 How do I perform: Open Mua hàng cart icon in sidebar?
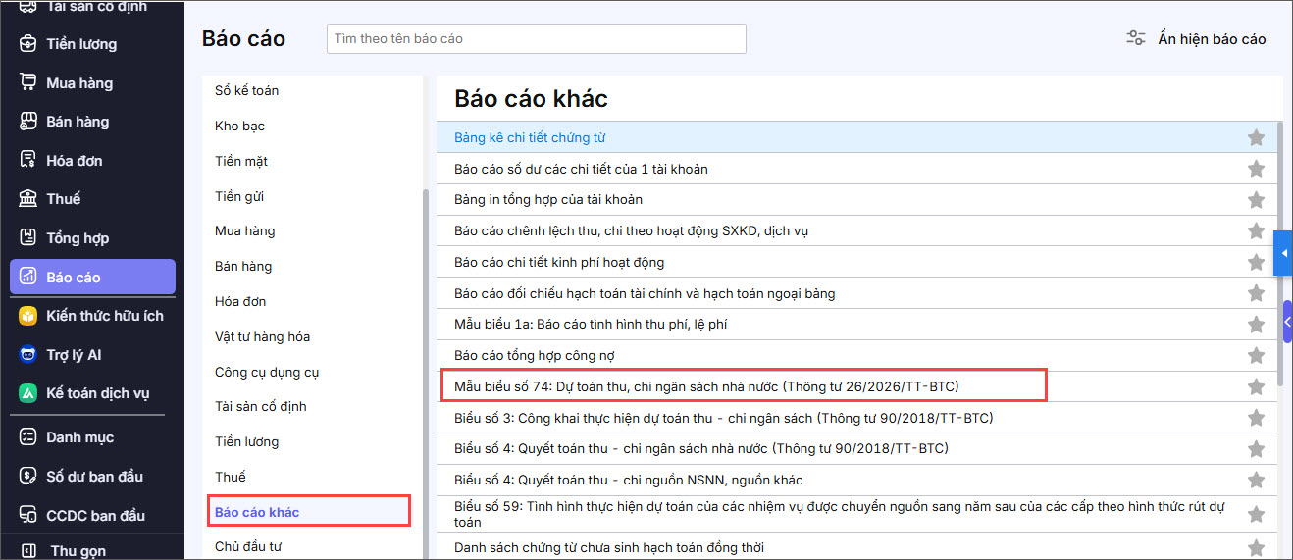pos(28,82)
